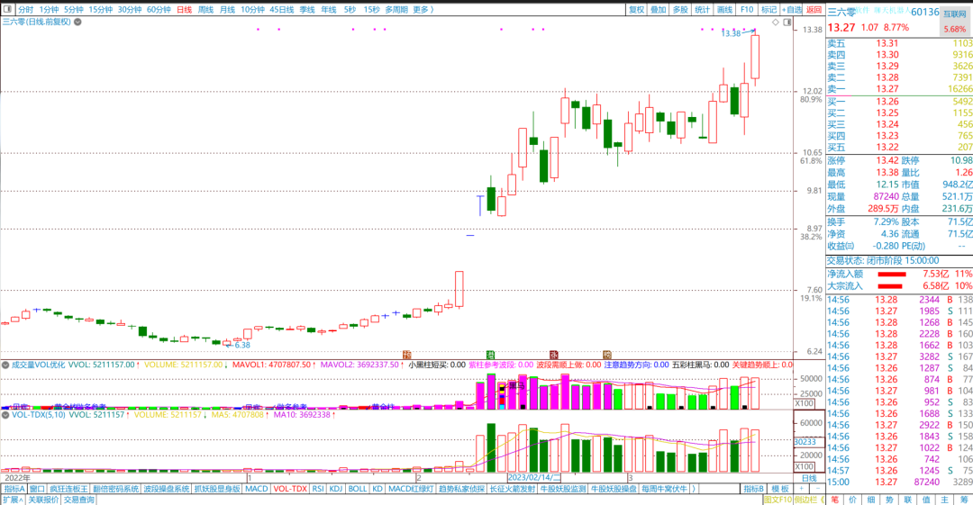This screenshot has height=505, width=973.
Task: Select the 年线 yearly period
Action: (328, 10)
